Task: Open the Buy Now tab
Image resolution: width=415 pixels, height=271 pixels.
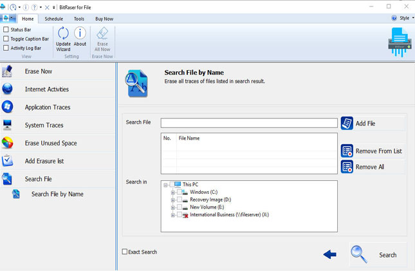Action: tap(104, 19)
